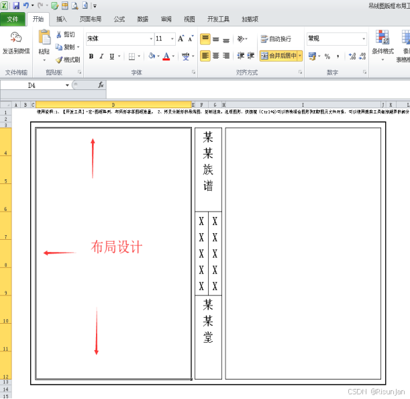Increase decimal places
410x399 pixels.
(352, 56)
